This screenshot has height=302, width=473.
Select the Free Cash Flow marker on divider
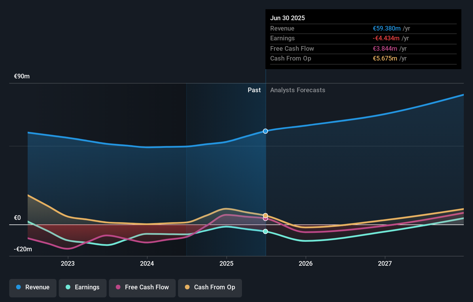[x=265, y=218]
